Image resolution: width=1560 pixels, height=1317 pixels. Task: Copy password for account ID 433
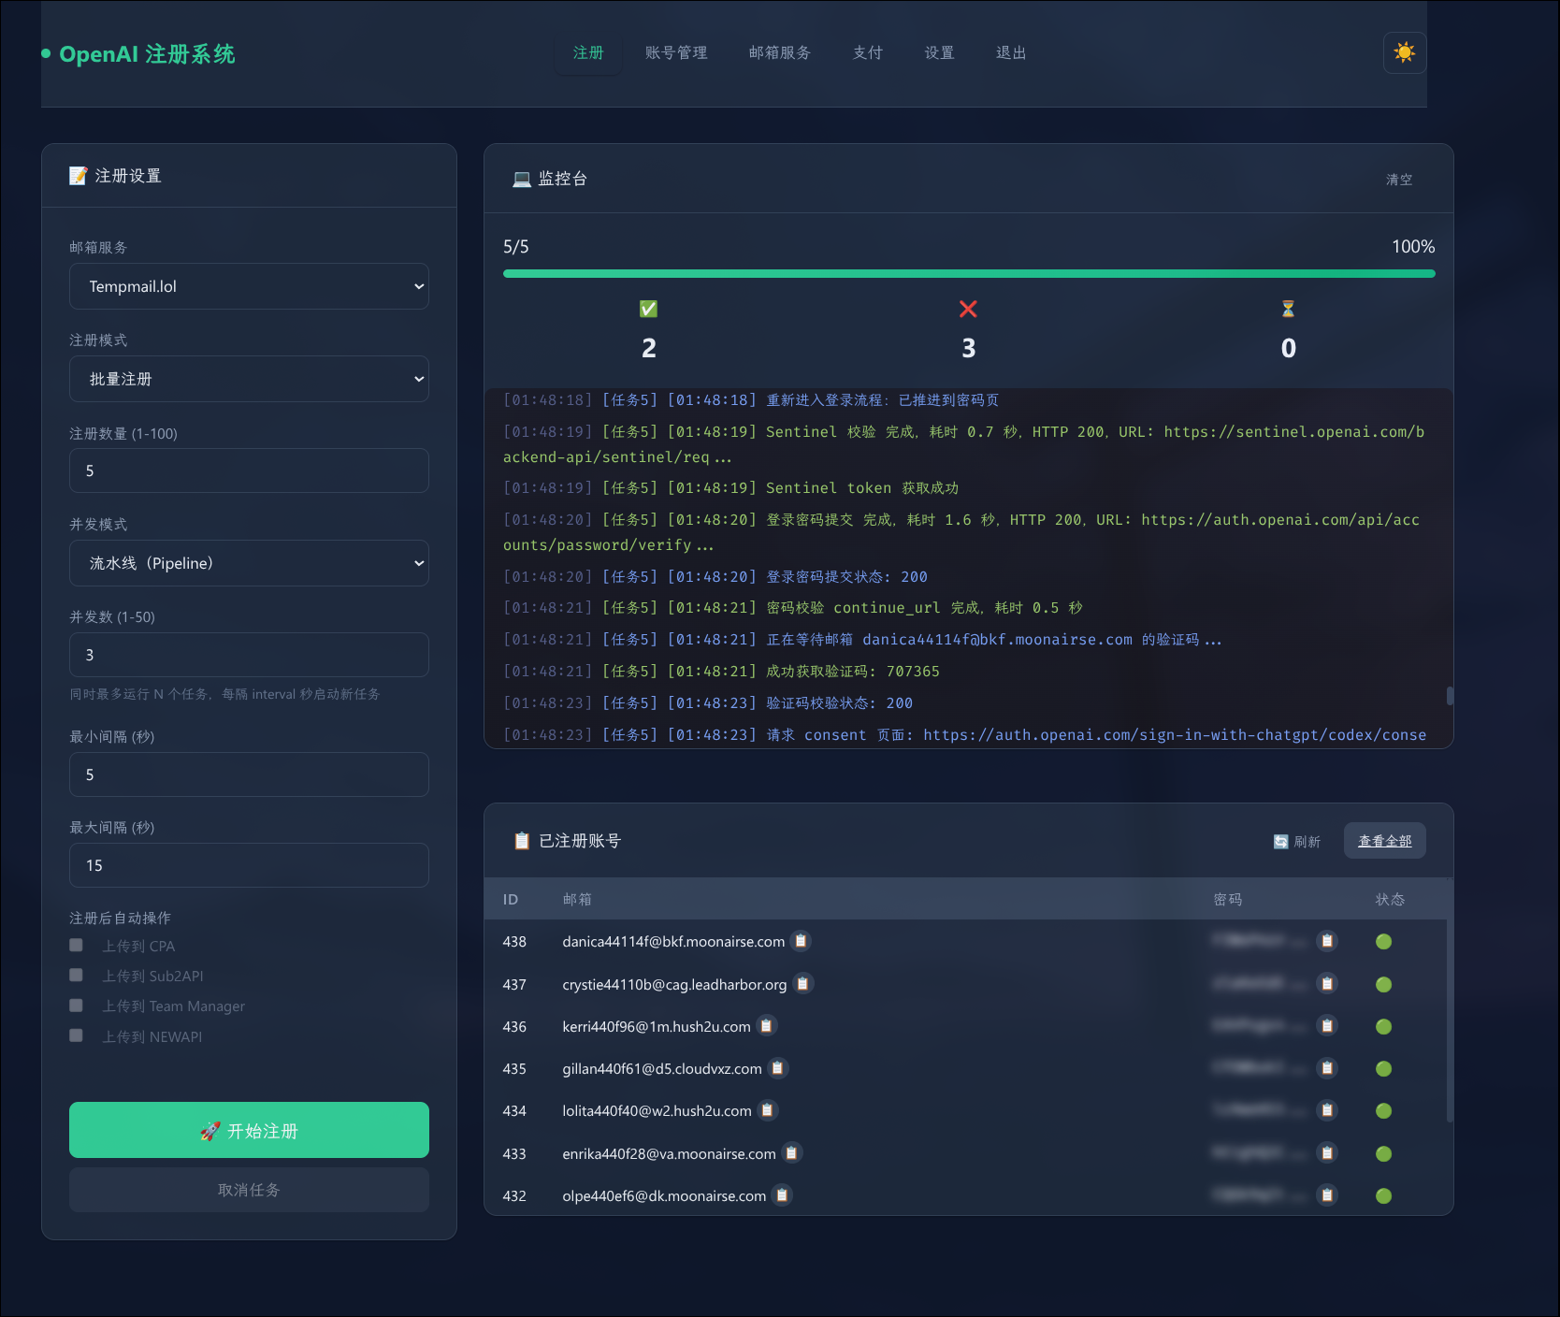click(1326, 1153)
